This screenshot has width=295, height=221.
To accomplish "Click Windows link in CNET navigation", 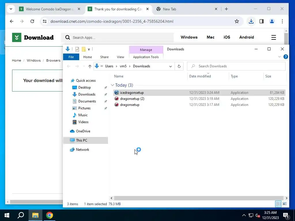I will point(189,37).
